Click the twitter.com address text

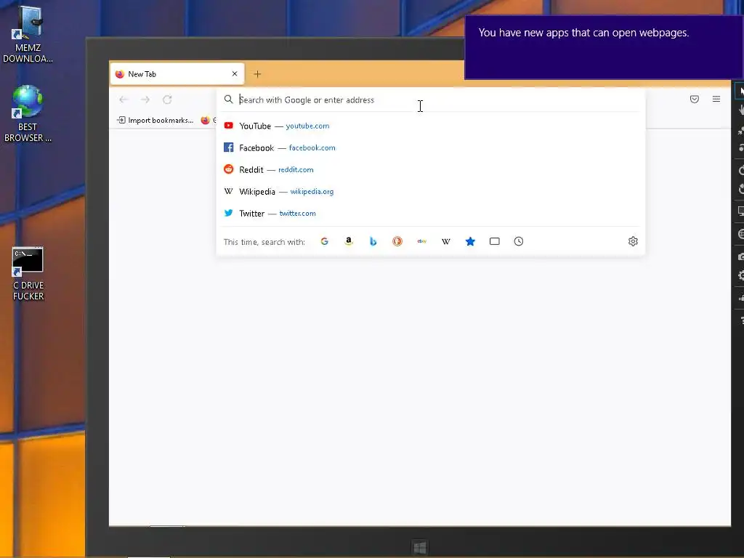pos(297,213)
